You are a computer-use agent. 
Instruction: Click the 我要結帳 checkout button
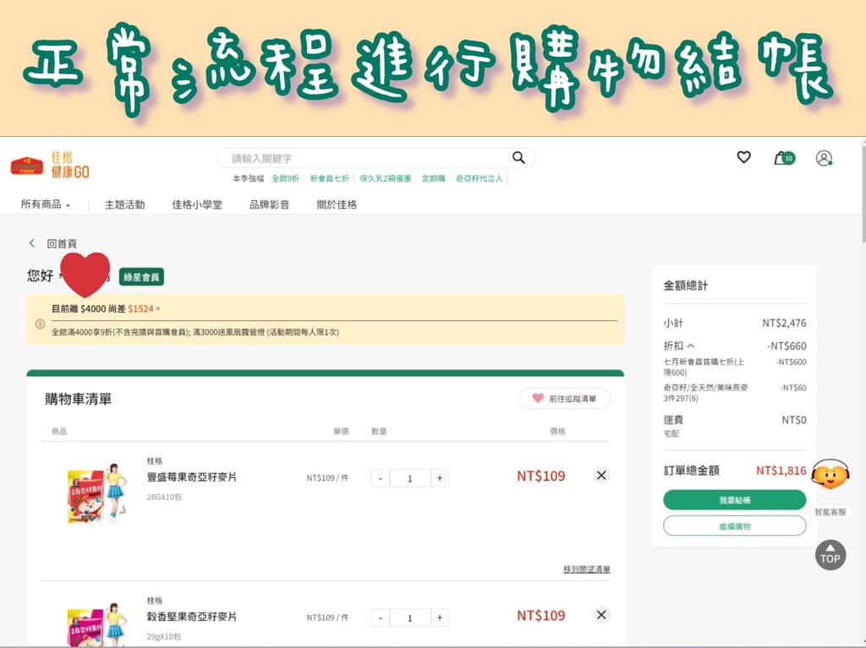[734, 500]
